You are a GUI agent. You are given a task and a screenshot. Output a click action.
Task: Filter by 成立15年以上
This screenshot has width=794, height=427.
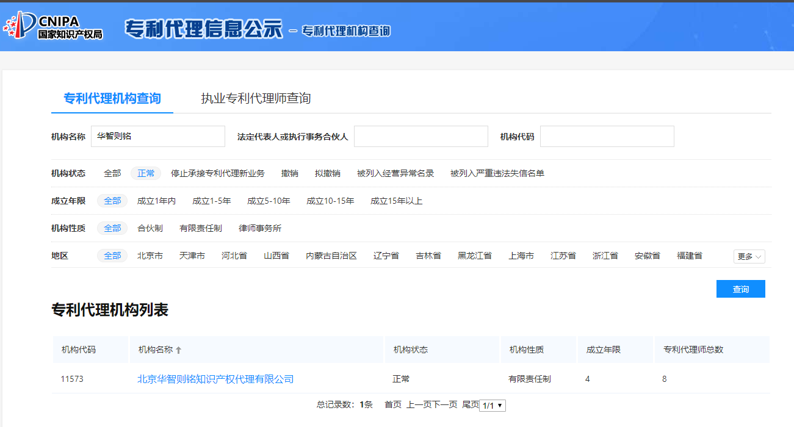pos(396,201)
